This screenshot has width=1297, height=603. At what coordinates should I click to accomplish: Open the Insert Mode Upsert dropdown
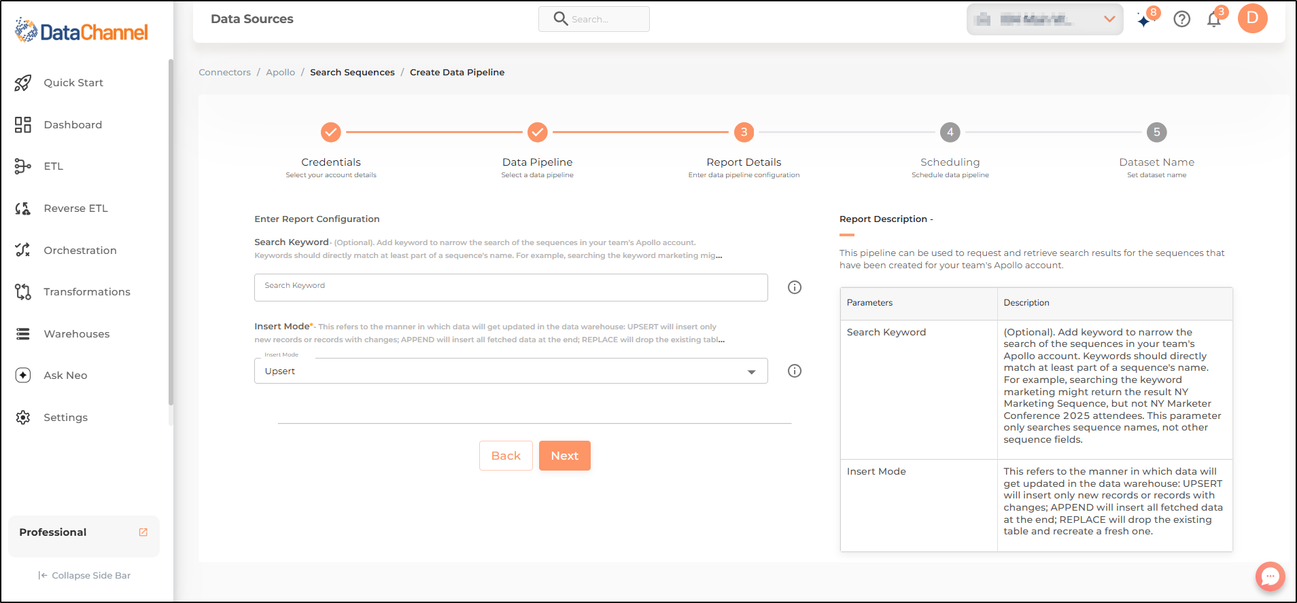point(511,371)
